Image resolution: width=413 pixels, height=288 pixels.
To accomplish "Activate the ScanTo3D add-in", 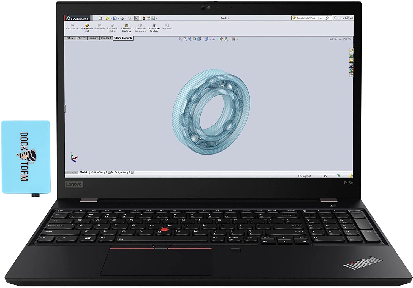I will (x=100, y=27).
